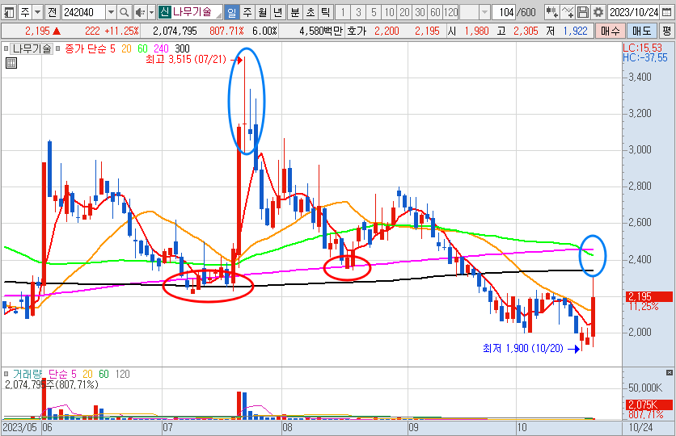
Task: Select interval 60 button
Action: click(x=435, y=12)
